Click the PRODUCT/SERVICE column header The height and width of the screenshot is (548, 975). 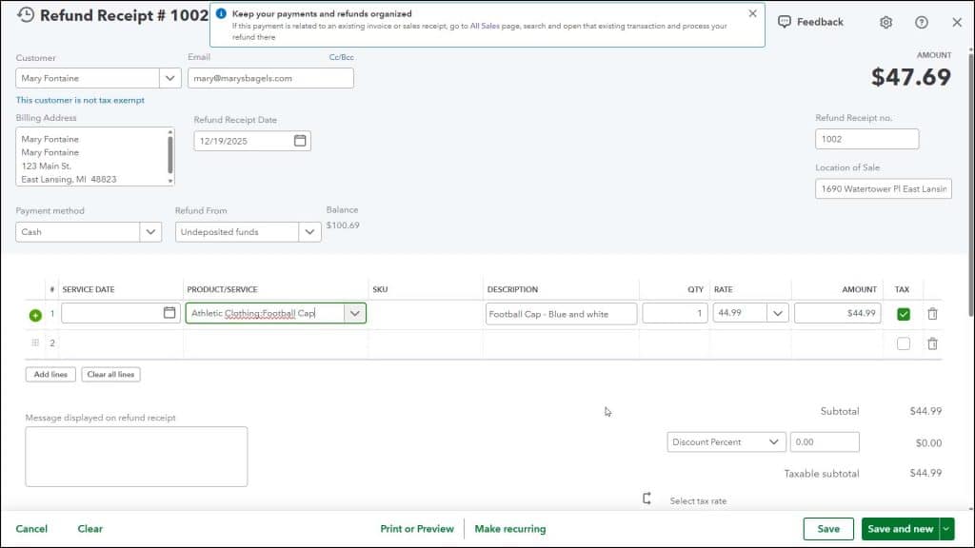222,289
